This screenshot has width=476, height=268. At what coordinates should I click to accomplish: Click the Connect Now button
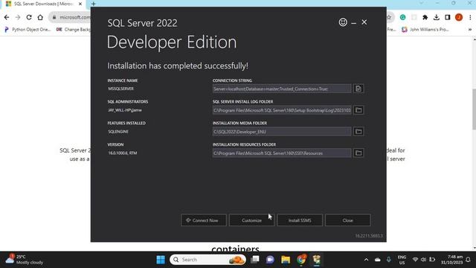203,220
